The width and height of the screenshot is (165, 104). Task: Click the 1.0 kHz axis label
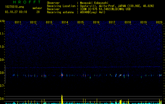click(x=2, y=47)
